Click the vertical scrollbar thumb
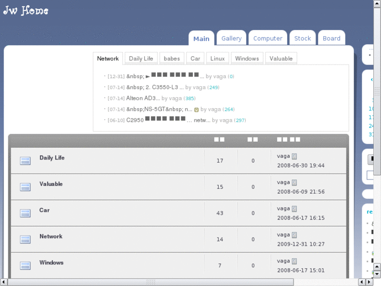The height and width of the screenshot is (286, 381). 377,91
